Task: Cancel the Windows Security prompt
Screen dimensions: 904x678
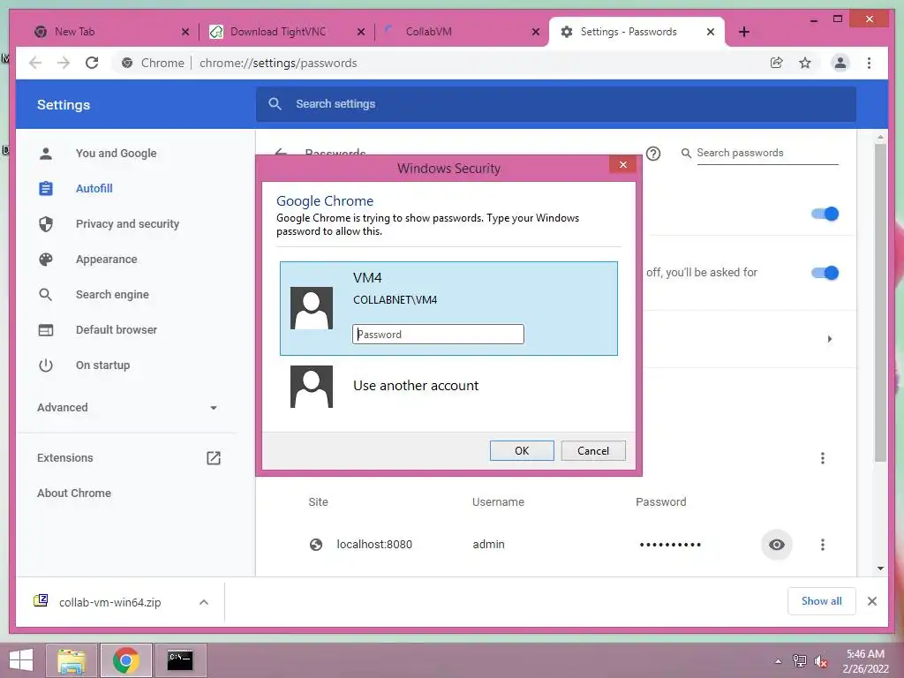Action: pos(593,451)
